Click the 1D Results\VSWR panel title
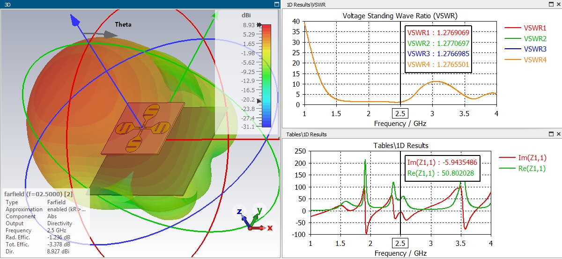Image resolution: width=562 pixels, height=259 pixels. click(x=307, y=4)
